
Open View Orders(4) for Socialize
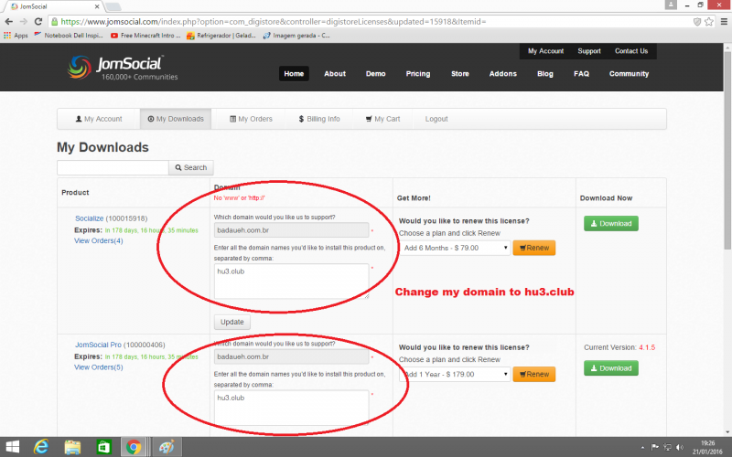(99, 240)
